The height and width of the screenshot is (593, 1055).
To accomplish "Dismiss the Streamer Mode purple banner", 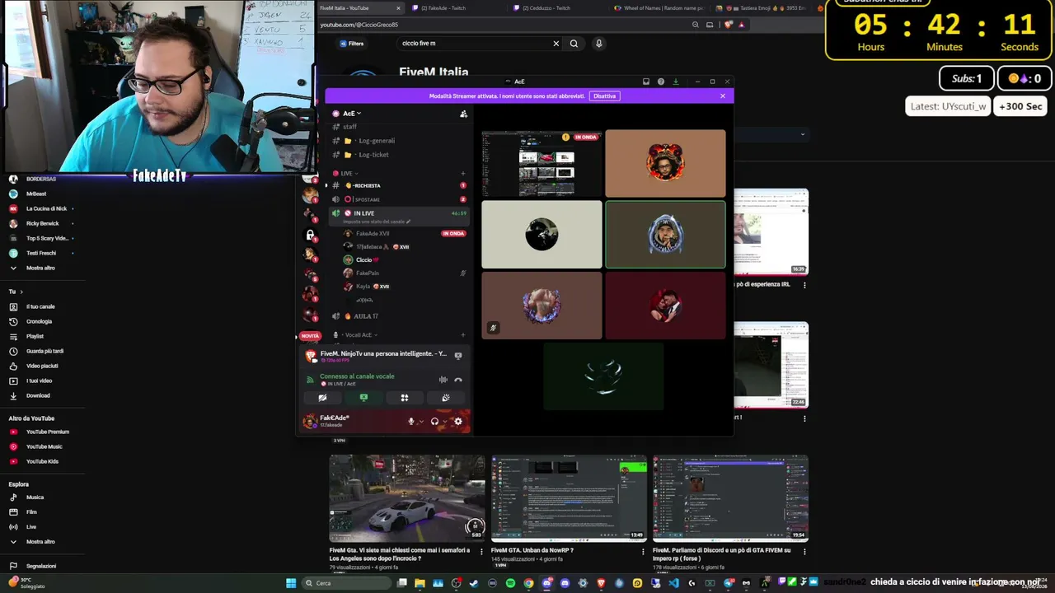I will point(723,96).
